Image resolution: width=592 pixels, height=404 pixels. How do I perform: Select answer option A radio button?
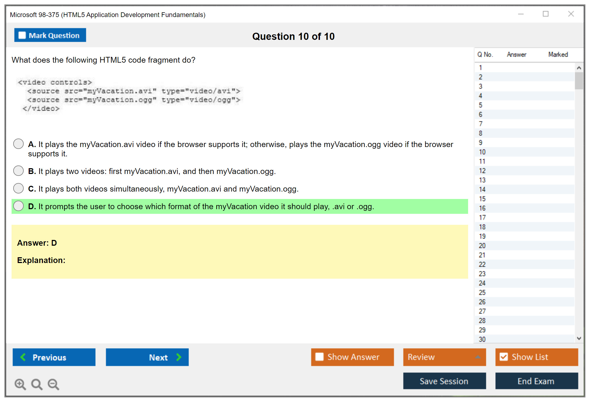click(18, 144)
